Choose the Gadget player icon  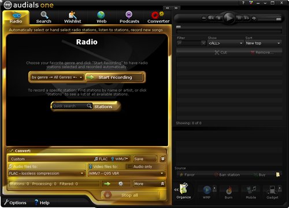272,192
